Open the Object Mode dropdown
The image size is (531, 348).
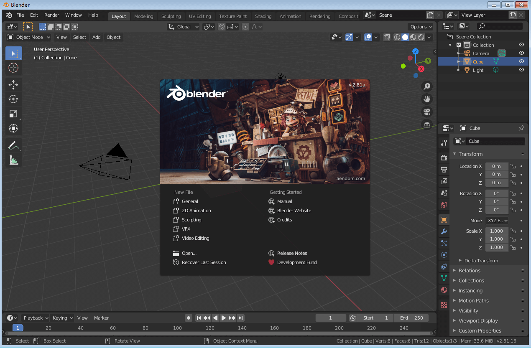tap(28, 37)
